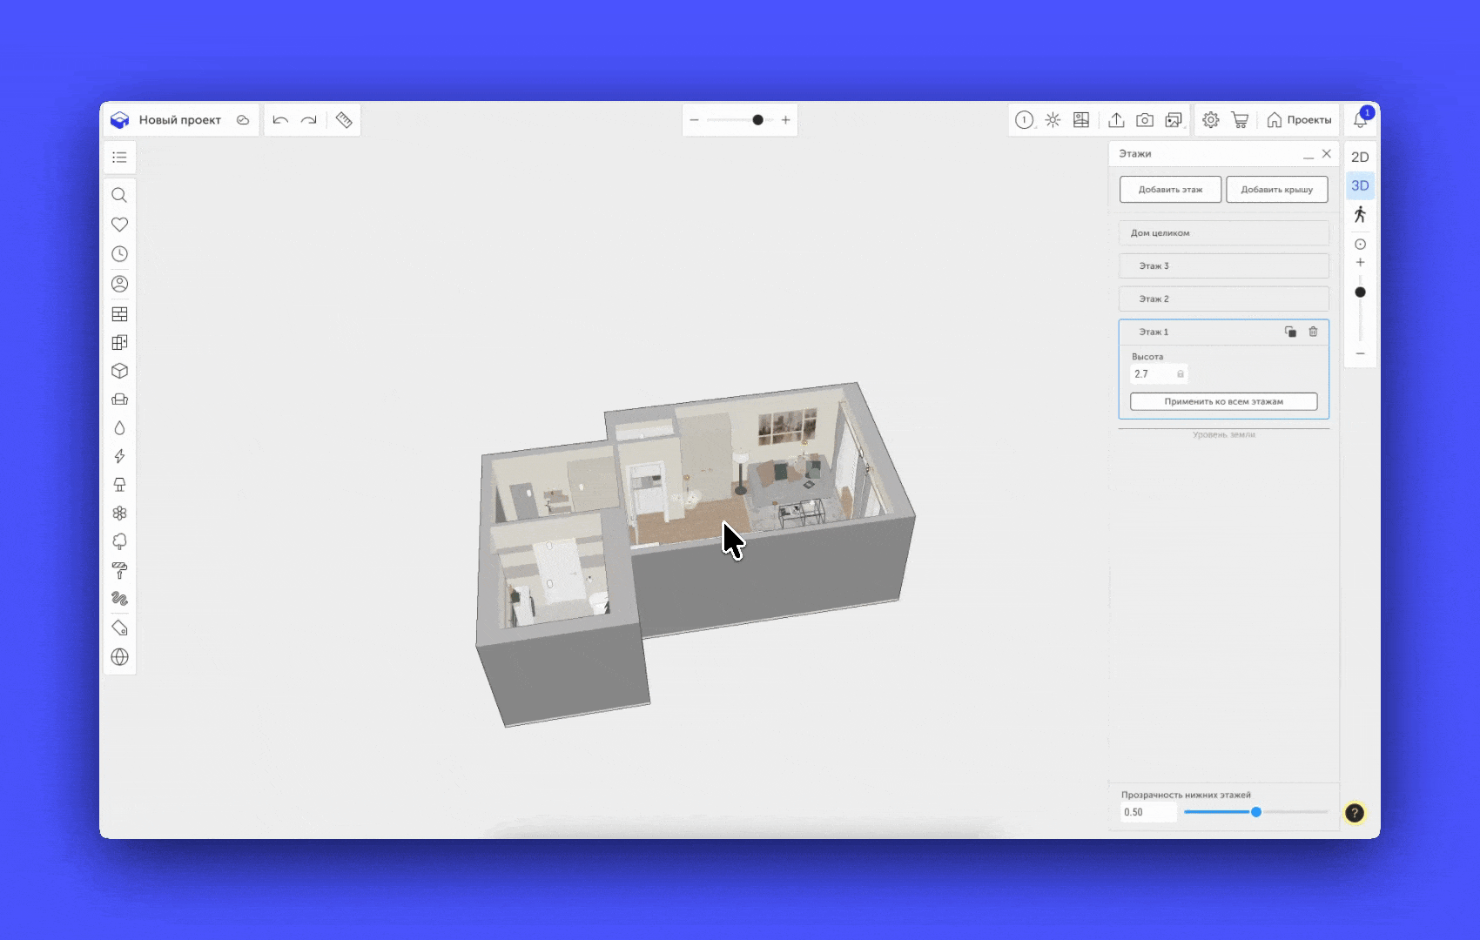The image size is (1480, 940).
Task: Open the shopping cart
Action: point(1240,120)
